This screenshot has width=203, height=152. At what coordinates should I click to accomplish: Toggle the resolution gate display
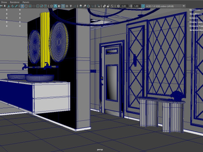(30, 6)
